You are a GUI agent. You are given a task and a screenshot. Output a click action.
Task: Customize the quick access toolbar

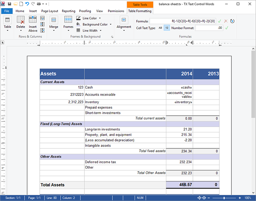(46, 4)
